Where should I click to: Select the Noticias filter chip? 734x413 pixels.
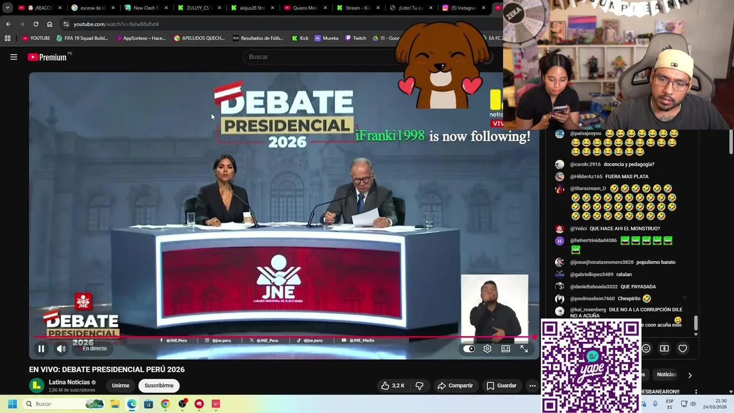coord(666,375)
